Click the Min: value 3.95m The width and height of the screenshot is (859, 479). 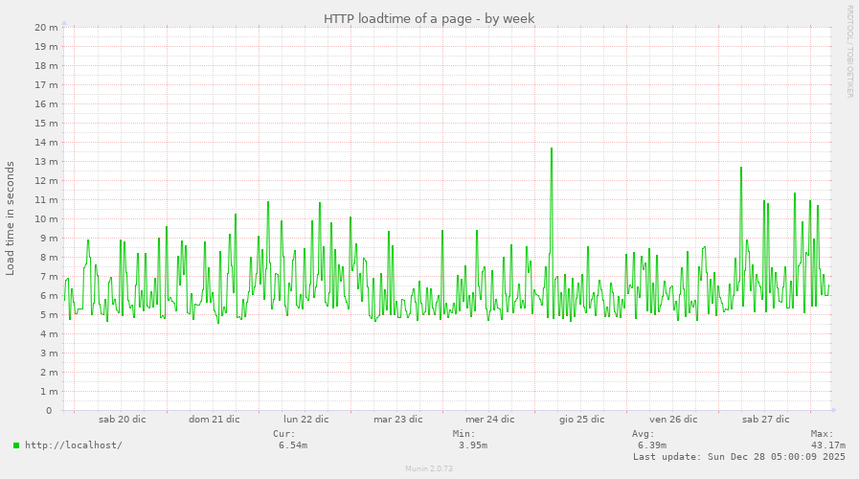click(473, 445)
